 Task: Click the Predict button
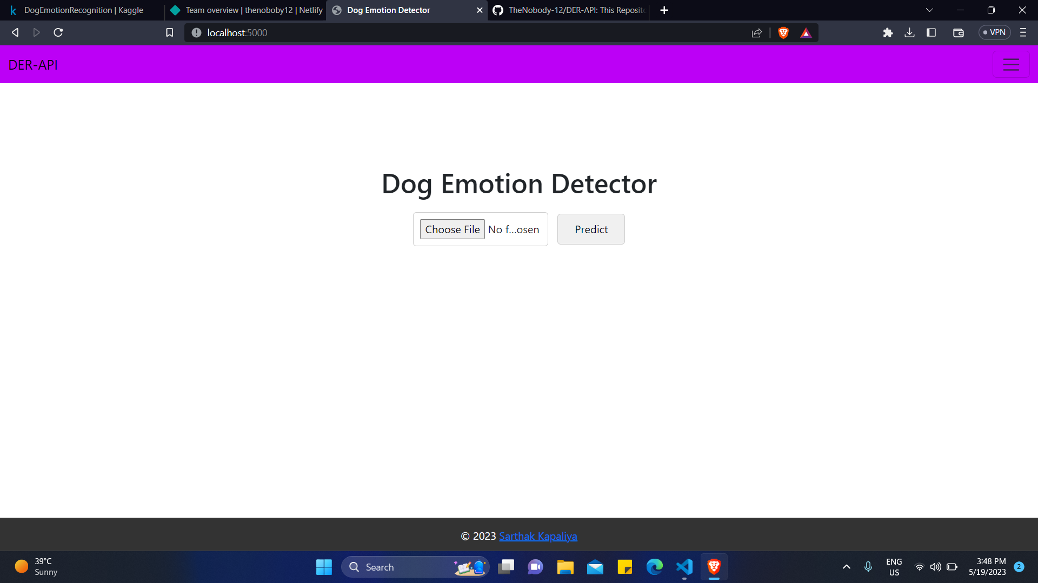tap(591, 229)
